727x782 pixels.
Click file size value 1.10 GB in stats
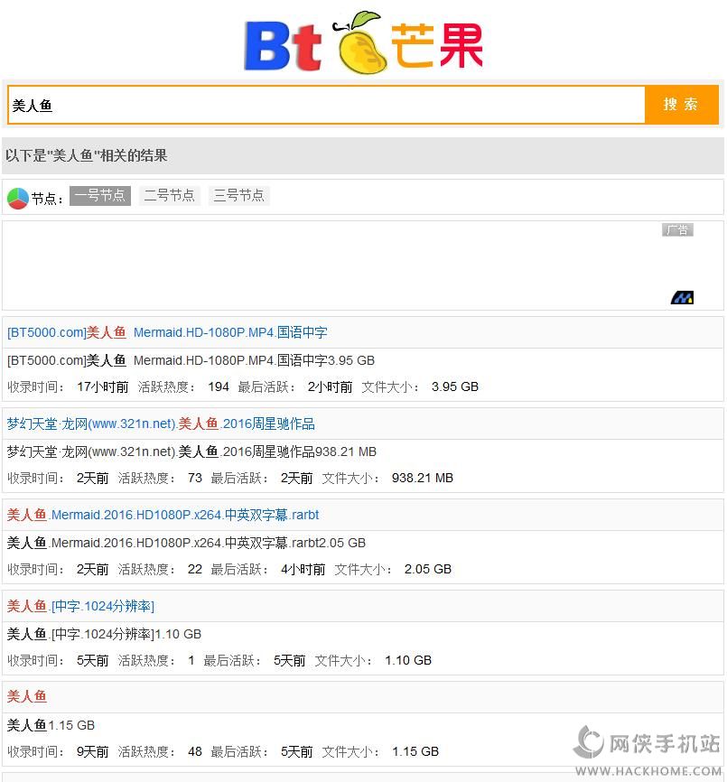pos(408,661)
